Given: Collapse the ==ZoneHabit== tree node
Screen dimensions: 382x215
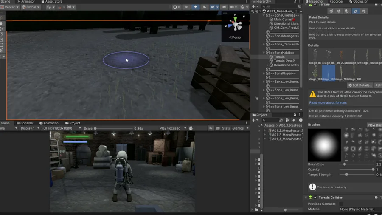Looking at the screenshot, I should coord(264,53).
